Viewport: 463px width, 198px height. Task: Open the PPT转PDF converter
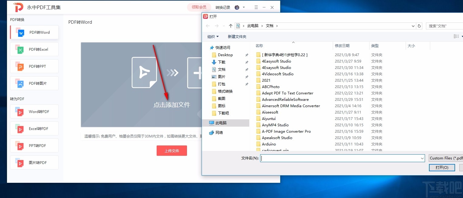tap(34, 145)
